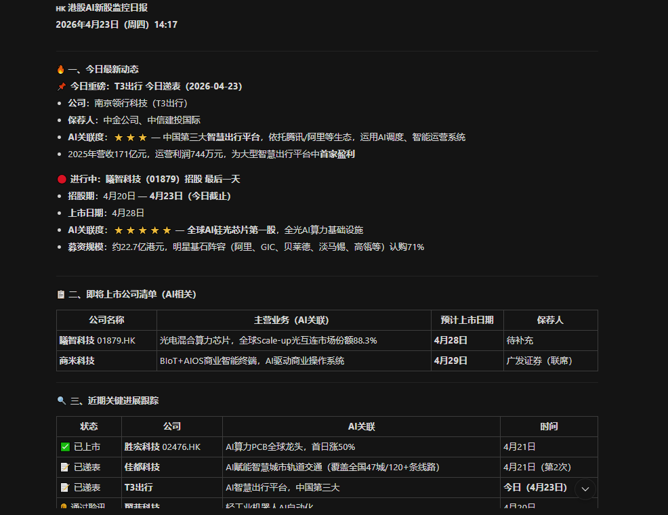Select the date line 2026年4月23日 (周四) 14:17
Image resolution: width=668 pixels, height=515 pixels.
(117, 24)
